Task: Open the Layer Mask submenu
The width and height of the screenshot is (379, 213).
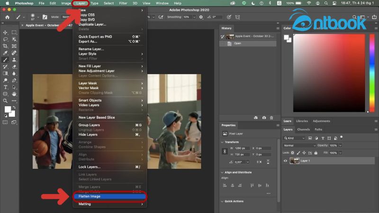Action: pos(110,83)
